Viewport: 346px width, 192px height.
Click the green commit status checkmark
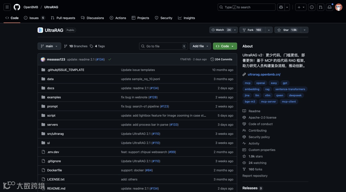tap(110, 59)
